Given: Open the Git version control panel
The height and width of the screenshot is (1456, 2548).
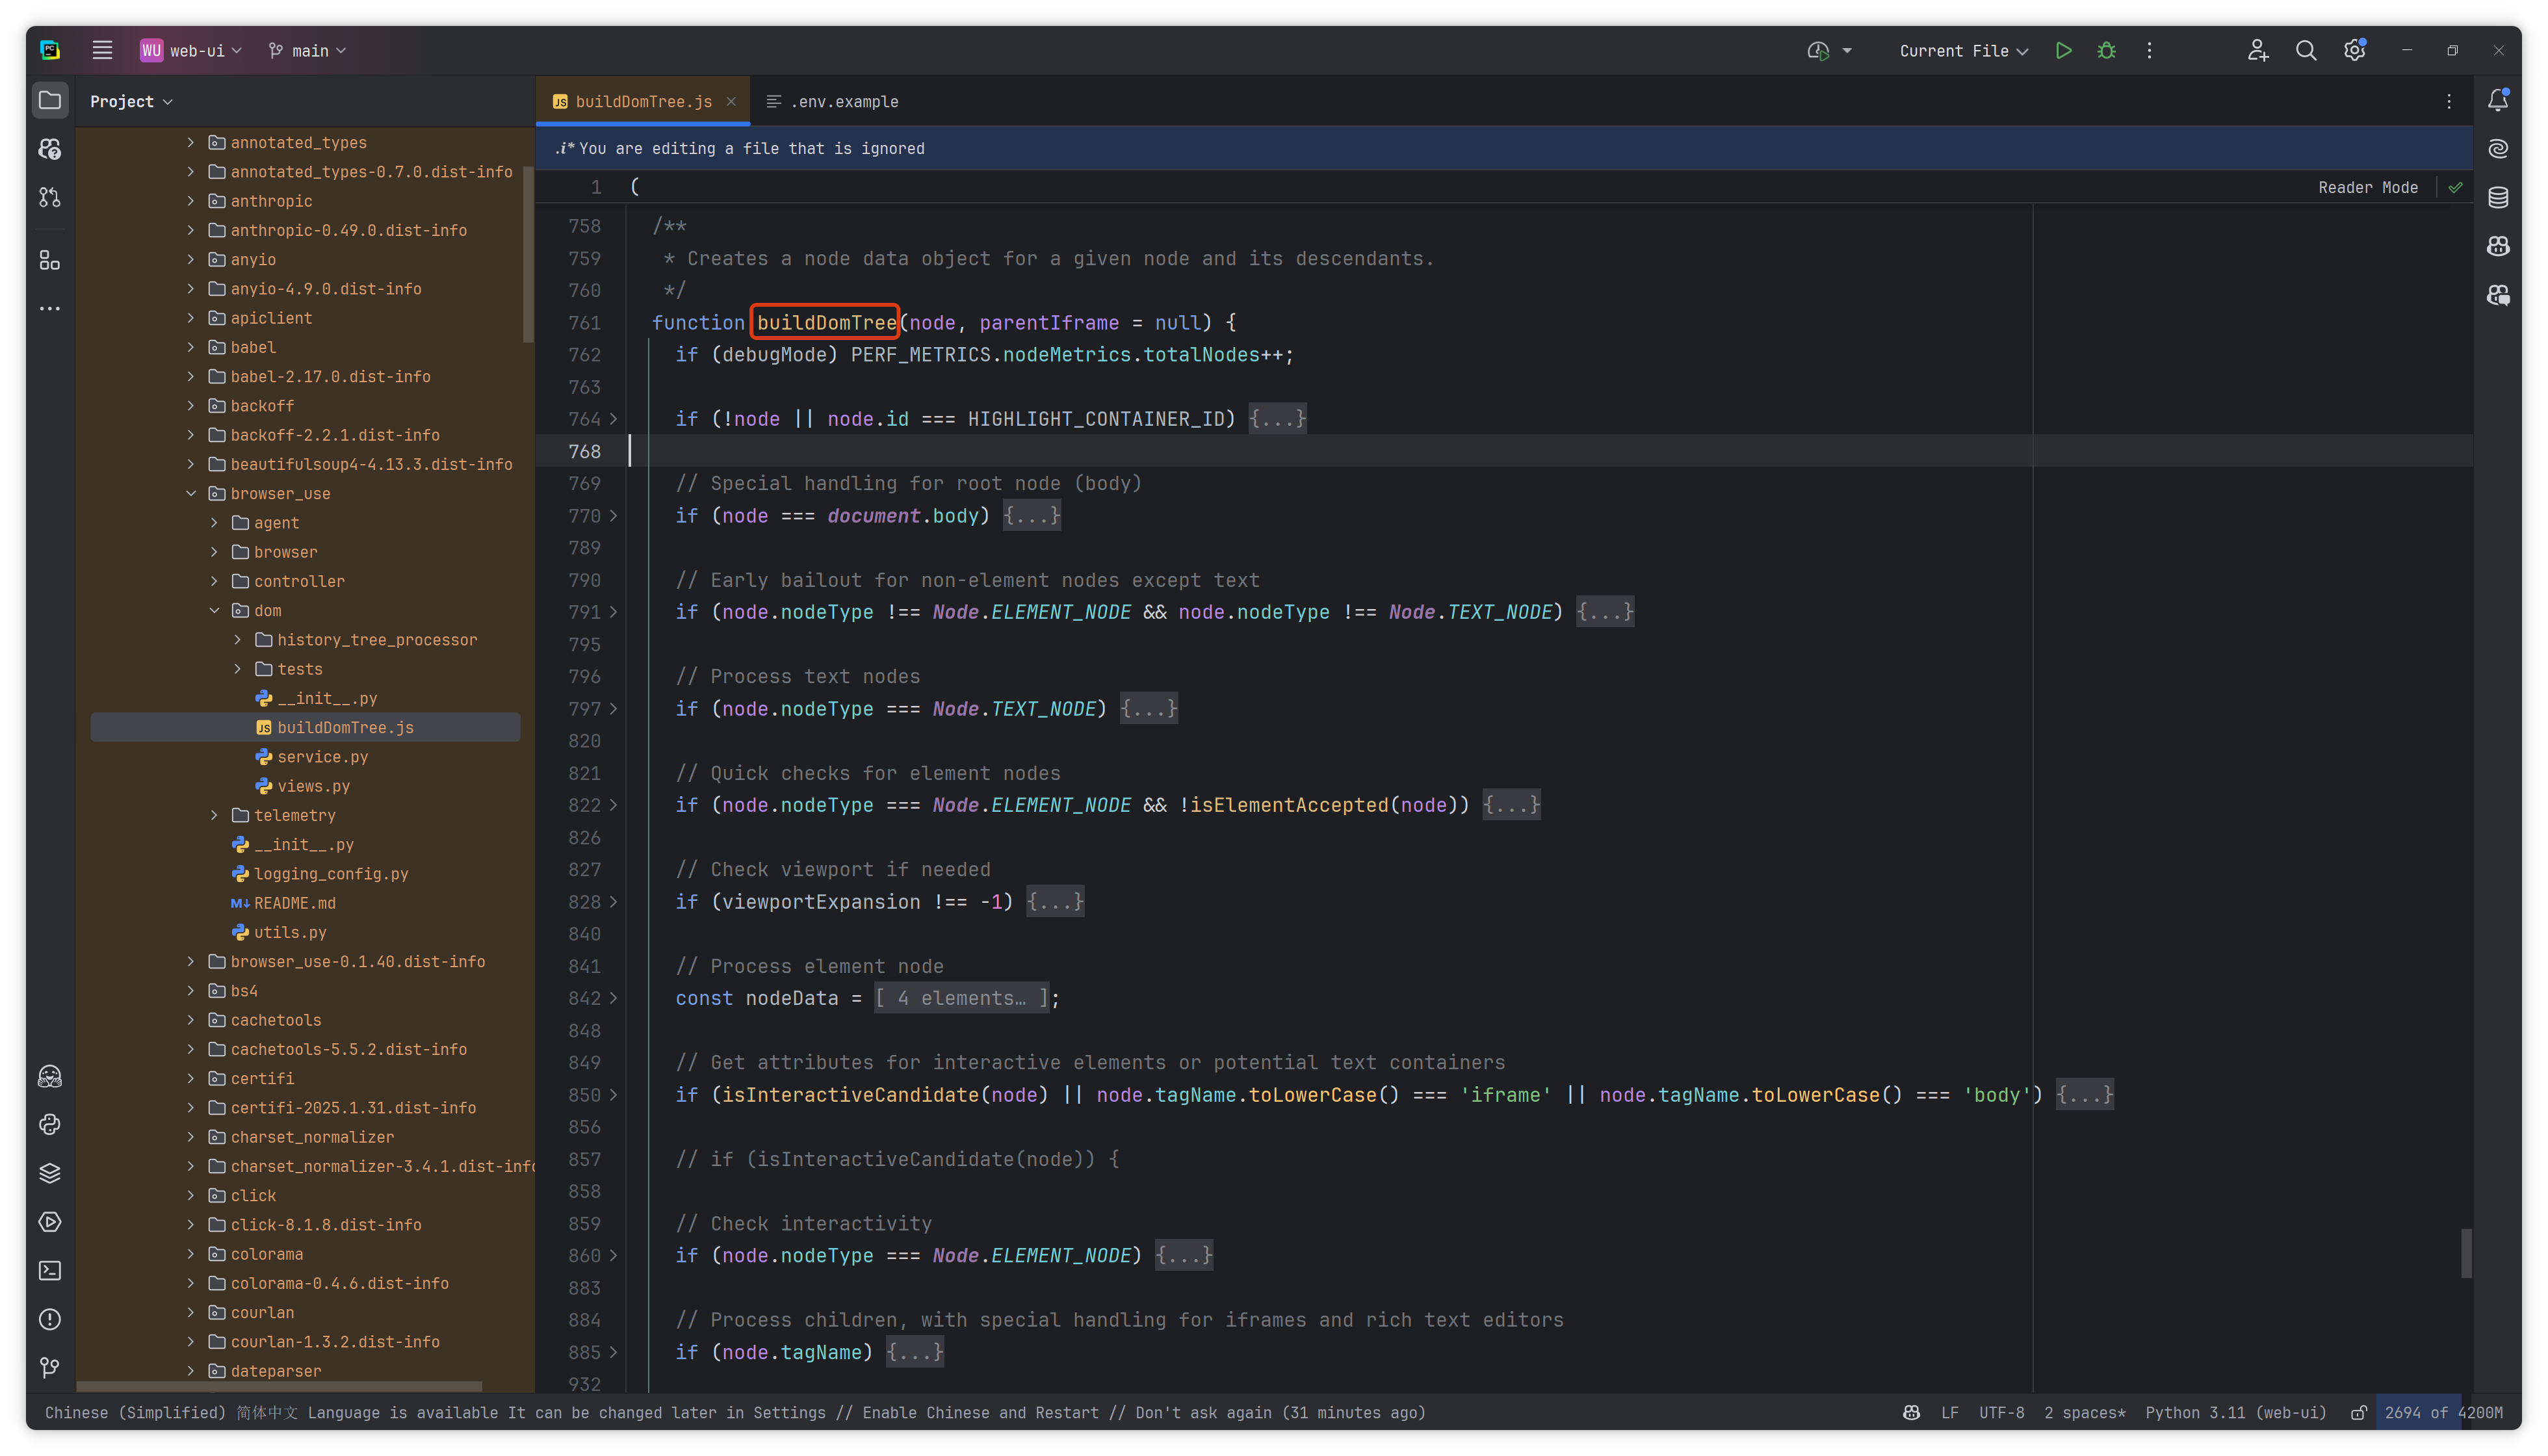Looking at the screenshot, I should point(50,1367).
